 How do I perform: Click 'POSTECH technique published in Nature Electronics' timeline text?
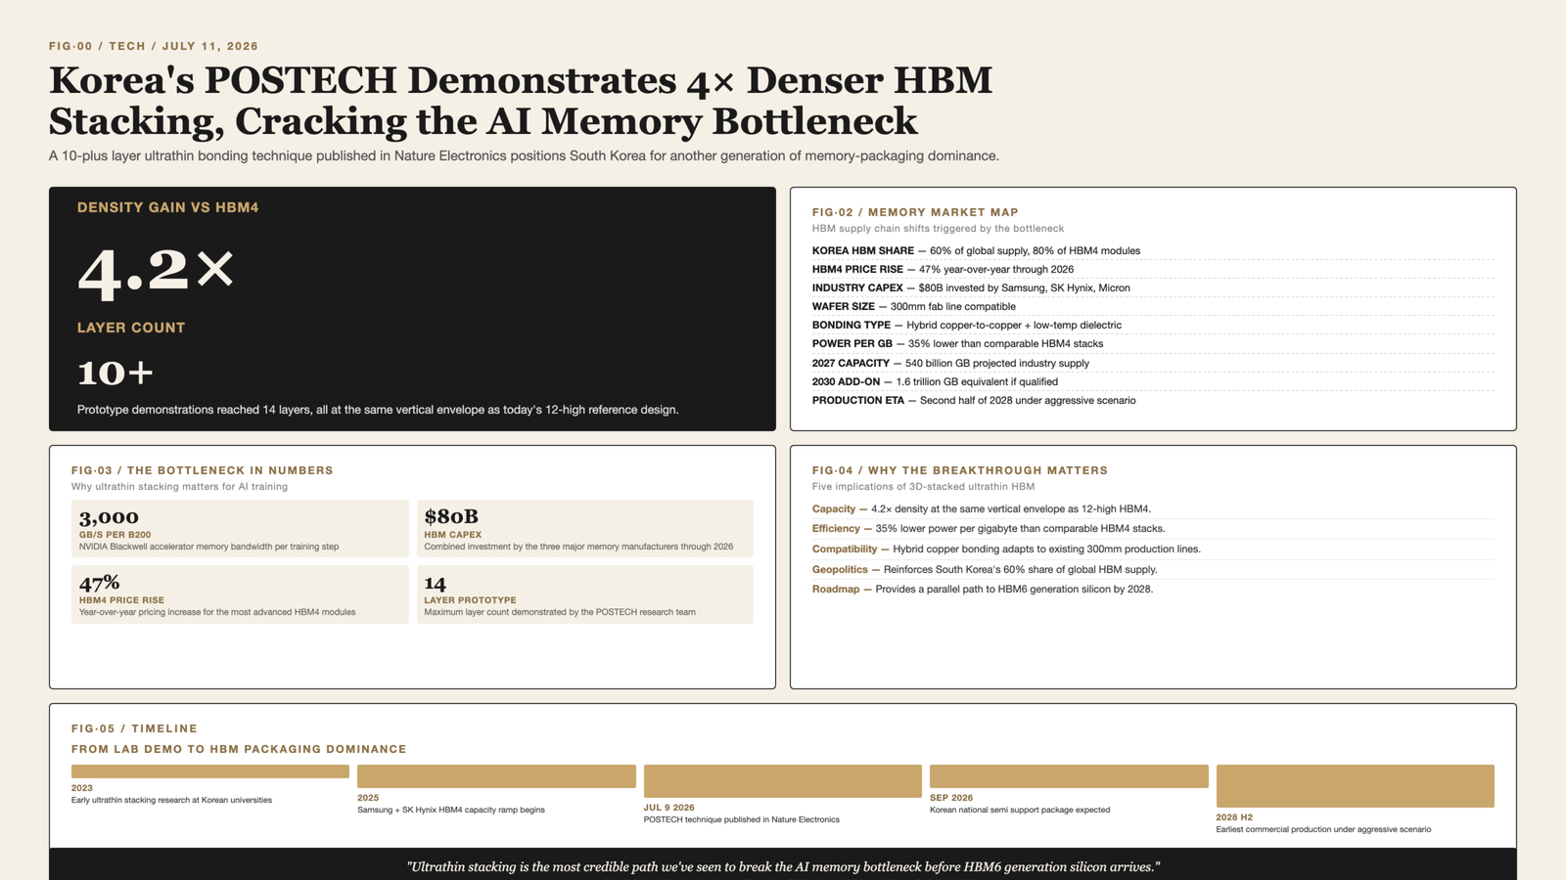pos(742,819)
